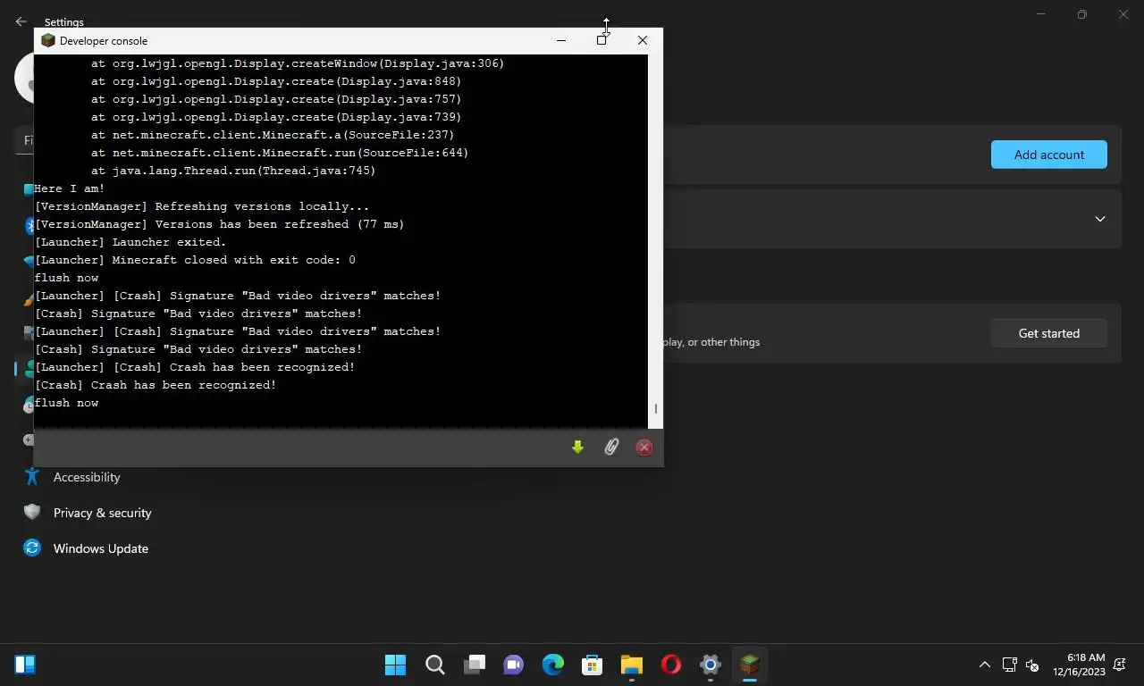Click the green down-arrow icon in Developer console
Screen dimensions: 1144x686
click(577, 448)
